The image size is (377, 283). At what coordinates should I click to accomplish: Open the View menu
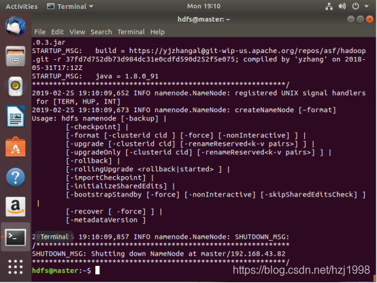77,32
